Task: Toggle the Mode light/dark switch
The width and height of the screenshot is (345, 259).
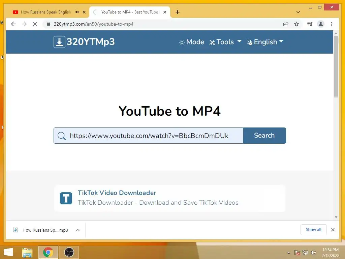Action: [x=192, y=42]
